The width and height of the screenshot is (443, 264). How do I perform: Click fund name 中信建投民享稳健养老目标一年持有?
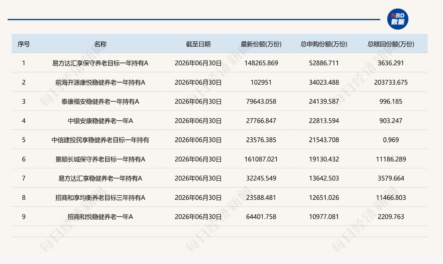click(100, 140)
